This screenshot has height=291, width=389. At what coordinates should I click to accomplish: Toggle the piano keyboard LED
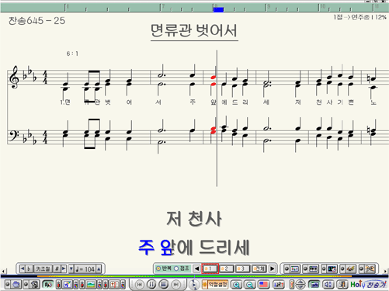[305, 268]
